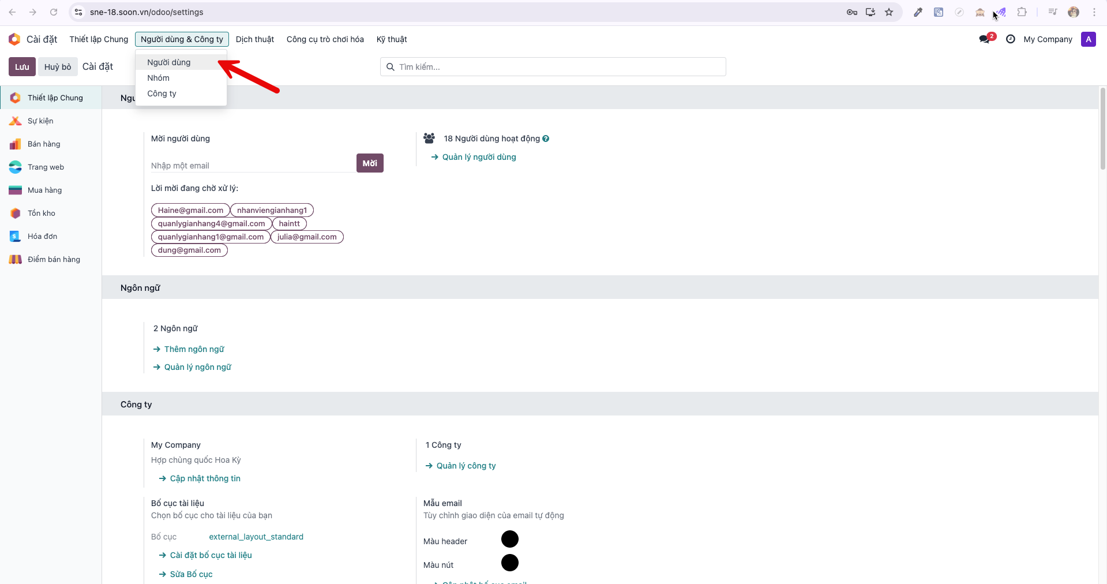Expand the Dịch thuật menu
1107x584 pixels.
[255, 39]
